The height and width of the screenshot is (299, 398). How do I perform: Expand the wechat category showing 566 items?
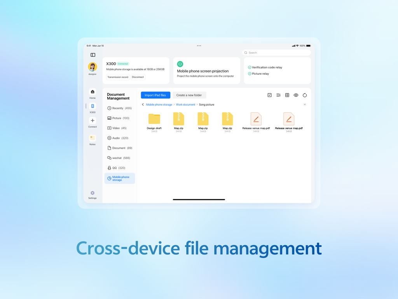click(119, 158)
